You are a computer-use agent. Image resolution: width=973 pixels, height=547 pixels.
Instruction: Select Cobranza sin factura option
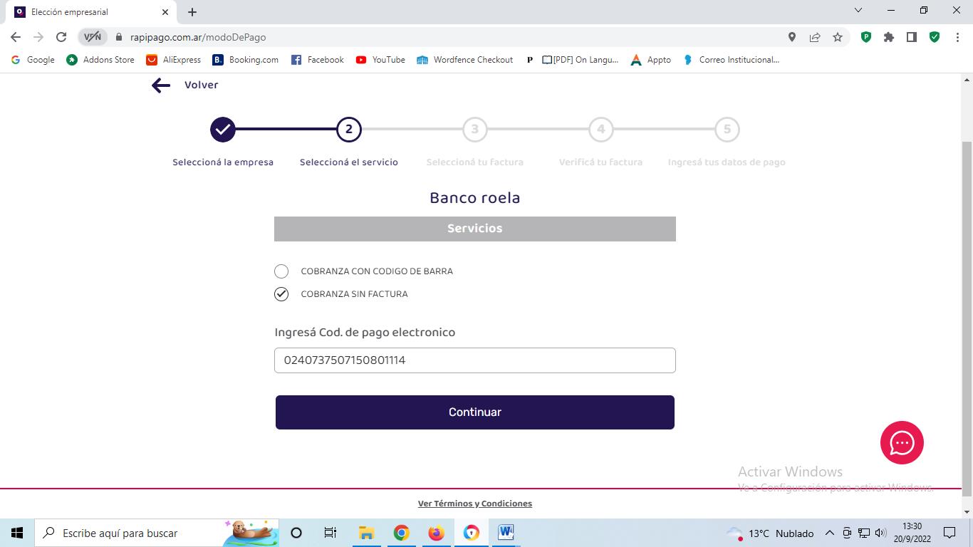pos(281,294)
